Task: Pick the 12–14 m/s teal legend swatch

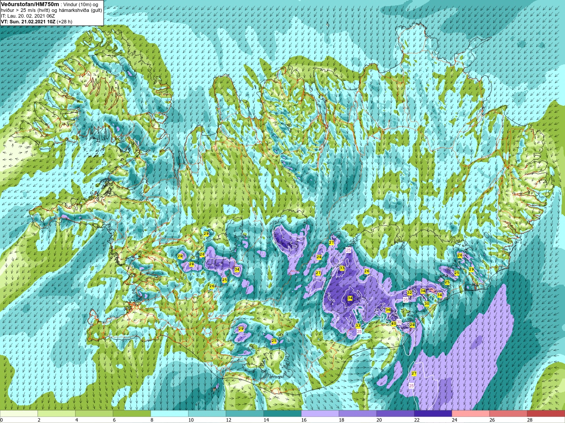Action: point(245,414)
